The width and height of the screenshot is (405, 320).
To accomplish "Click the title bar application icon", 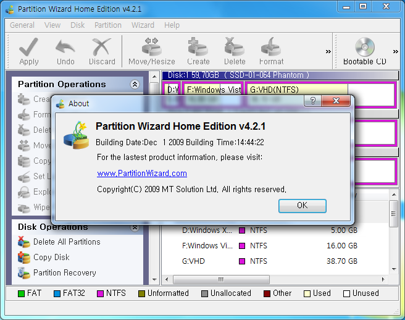I will [x=10, y=9].
